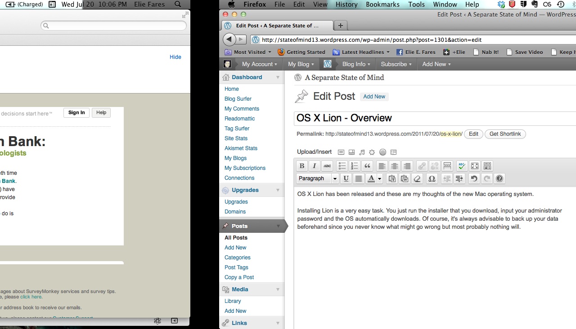Click the undo arrow in editor toolbar

click(474, 178)
